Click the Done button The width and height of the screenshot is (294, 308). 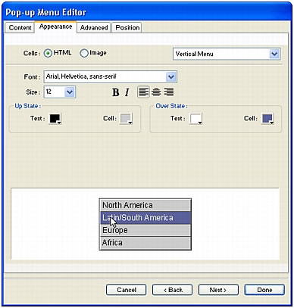coord(264,290)
